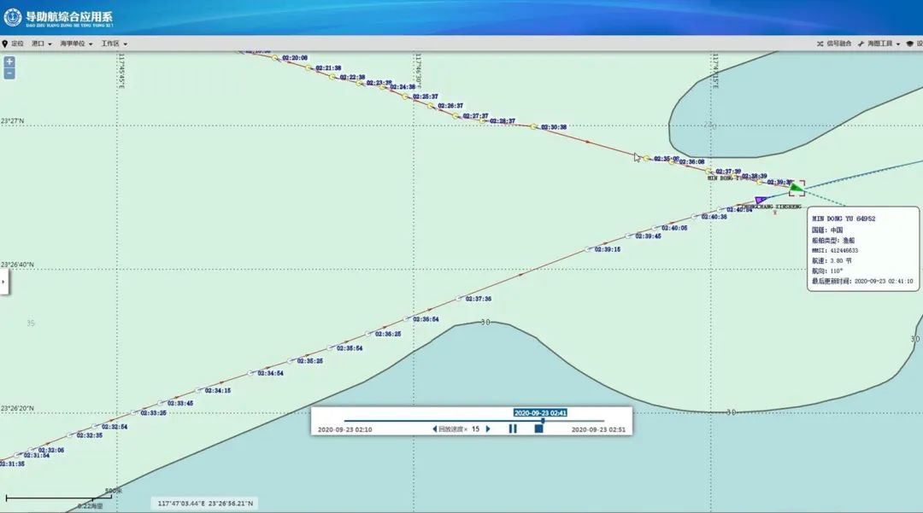Click the 最后更新时间 line in ship popup

tap(862, 282)
